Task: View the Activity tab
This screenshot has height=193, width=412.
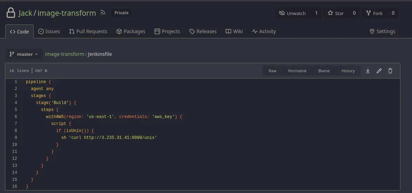Action: (x=263, y=31)
